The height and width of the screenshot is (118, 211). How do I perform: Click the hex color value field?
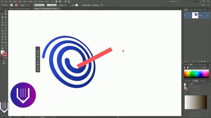click(205, 68)
